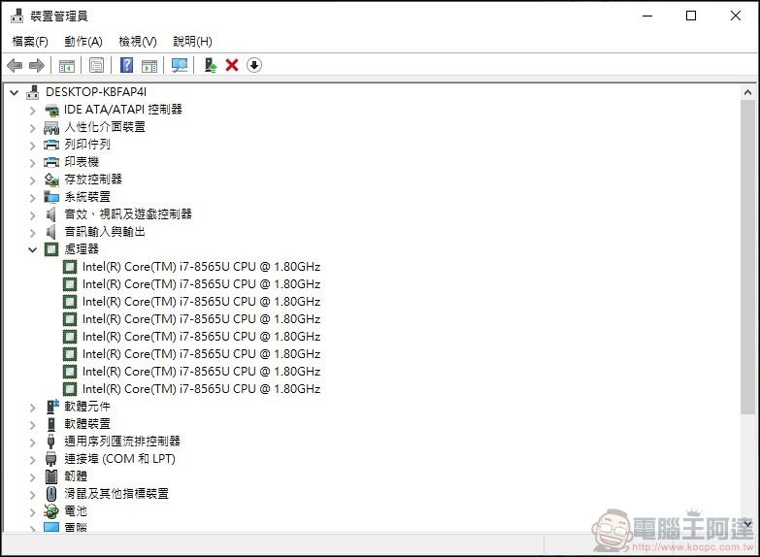The width and height of the screenshot is (760, 557).
Task: Click the 音訊輸入與輸出 speaker icon
Action: click(x=50, y=232)
